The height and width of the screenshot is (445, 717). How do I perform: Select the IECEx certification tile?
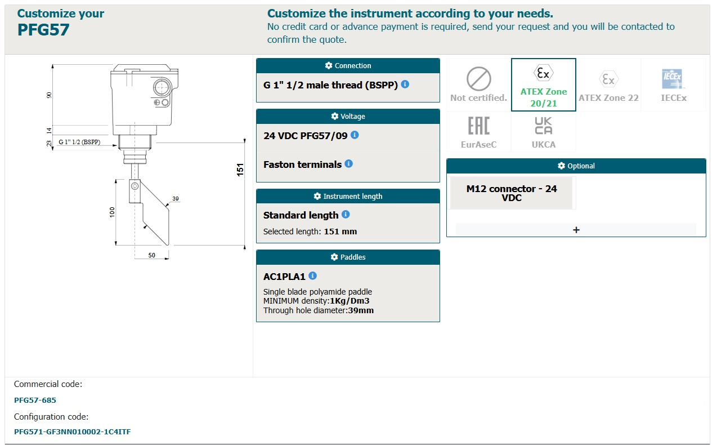(x=673, y=85)
